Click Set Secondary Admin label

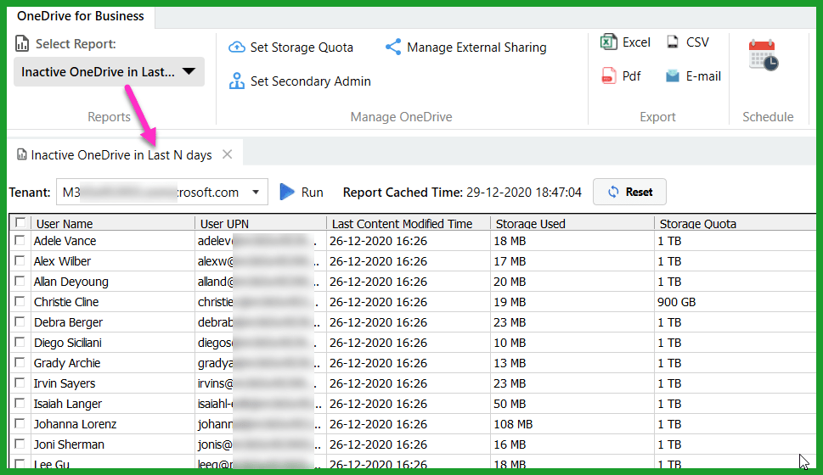310,81
